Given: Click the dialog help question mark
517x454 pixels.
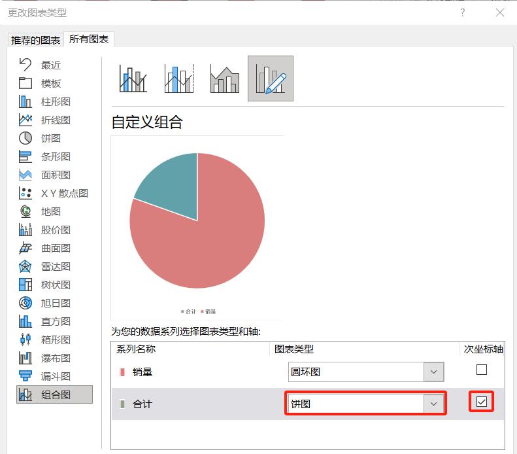Looking at the screenshot, I should tap(463, 12).
